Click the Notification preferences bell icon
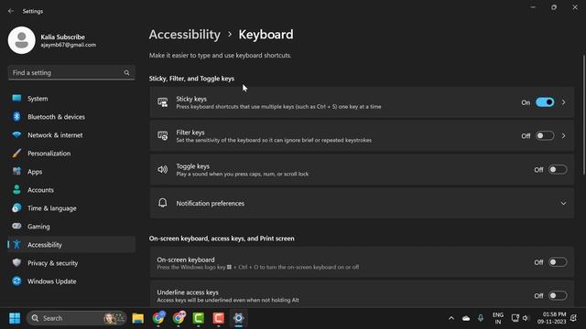 tap(163, 203)
